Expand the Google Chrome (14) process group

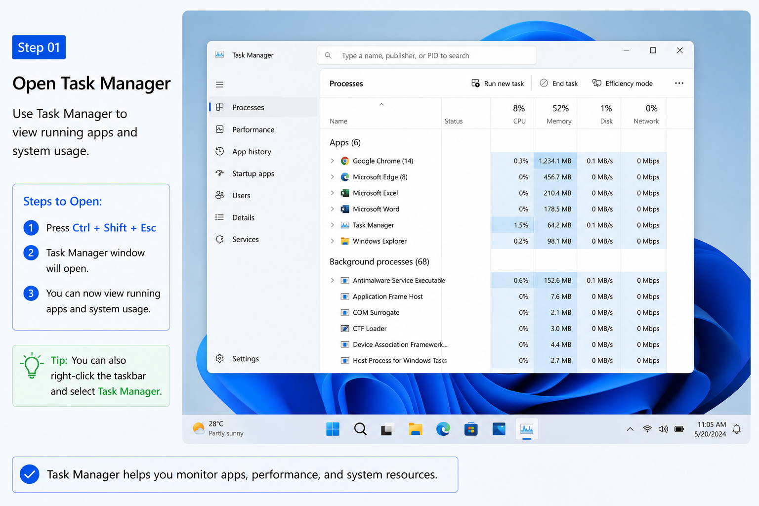[x=332, y=161]
